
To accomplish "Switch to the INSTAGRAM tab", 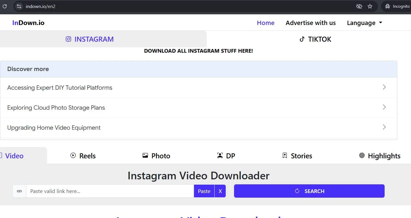I will click(103, 39).
